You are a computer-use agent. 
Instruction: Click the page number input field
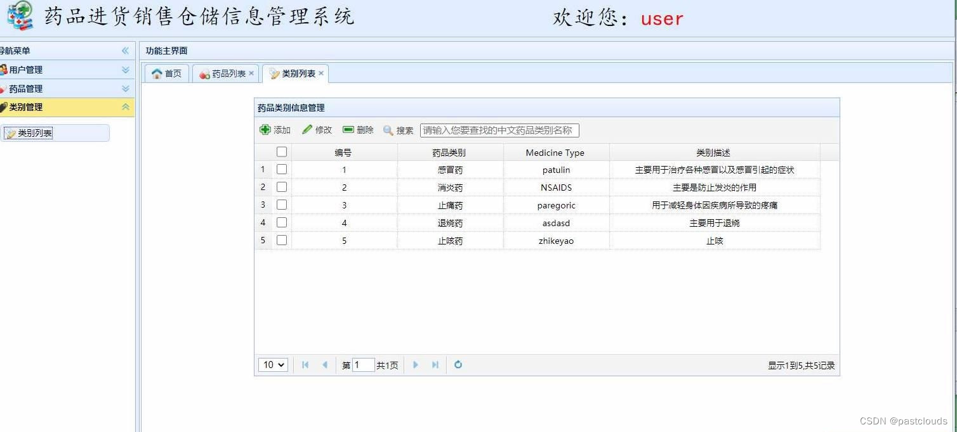(x=363, y=365)
